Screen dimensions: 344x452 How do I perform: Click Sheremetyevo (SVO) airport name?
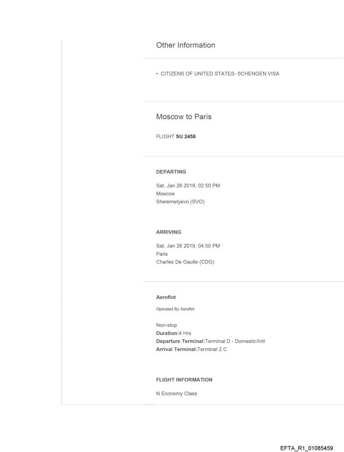coord(180,201)
